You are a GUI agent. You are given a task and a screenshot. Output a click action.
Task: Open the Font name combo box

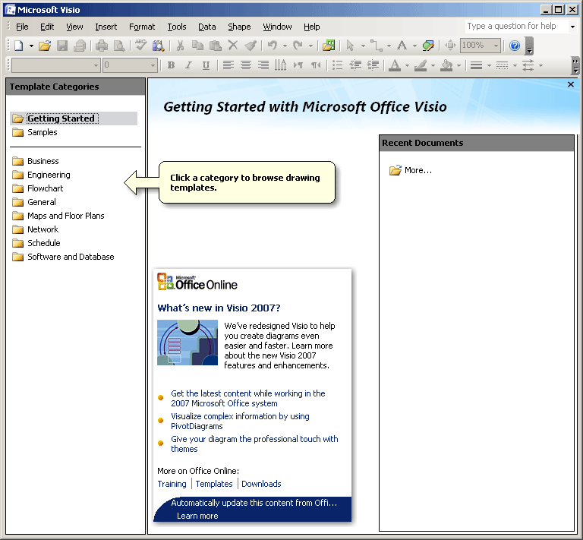pos(56,65)
